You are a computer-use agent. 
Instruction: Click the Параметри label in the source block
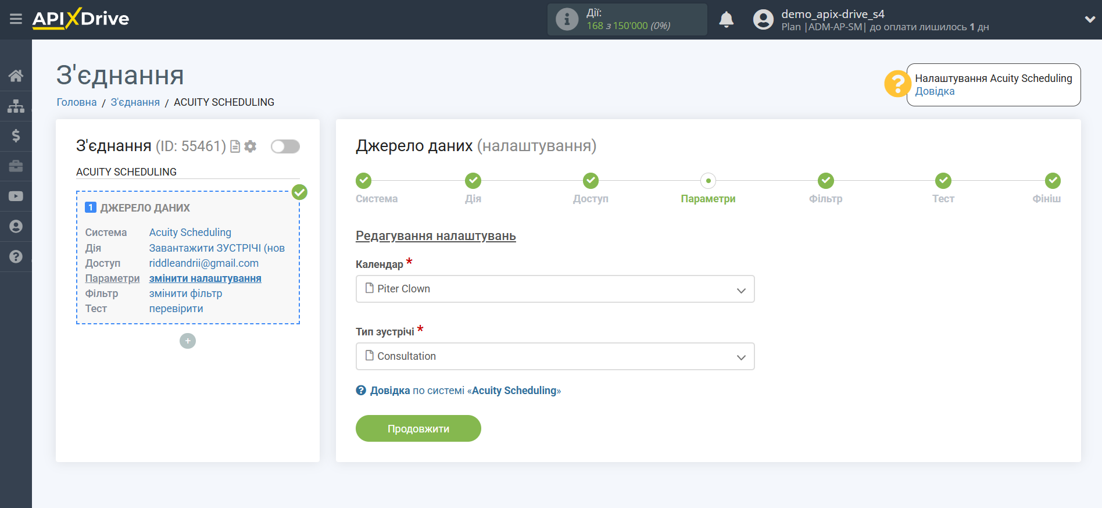coord(112,278)
